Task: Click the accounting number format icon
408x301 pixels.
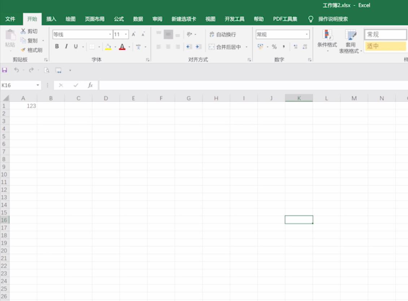Action: (x=260, y=47)
